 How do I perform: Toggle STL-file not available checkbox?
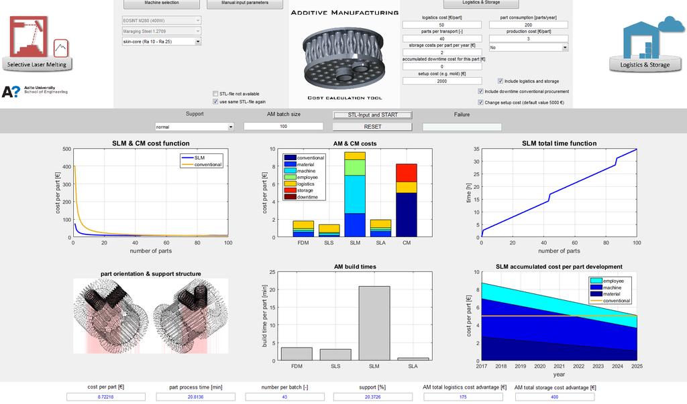[x=215, y=94]
